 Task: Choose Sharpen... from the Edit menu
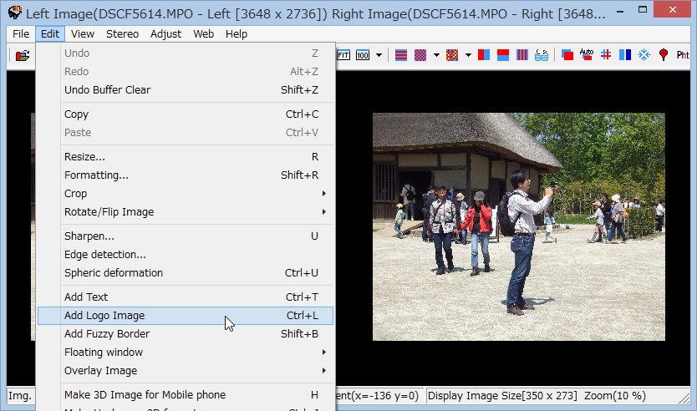point(186,236)
